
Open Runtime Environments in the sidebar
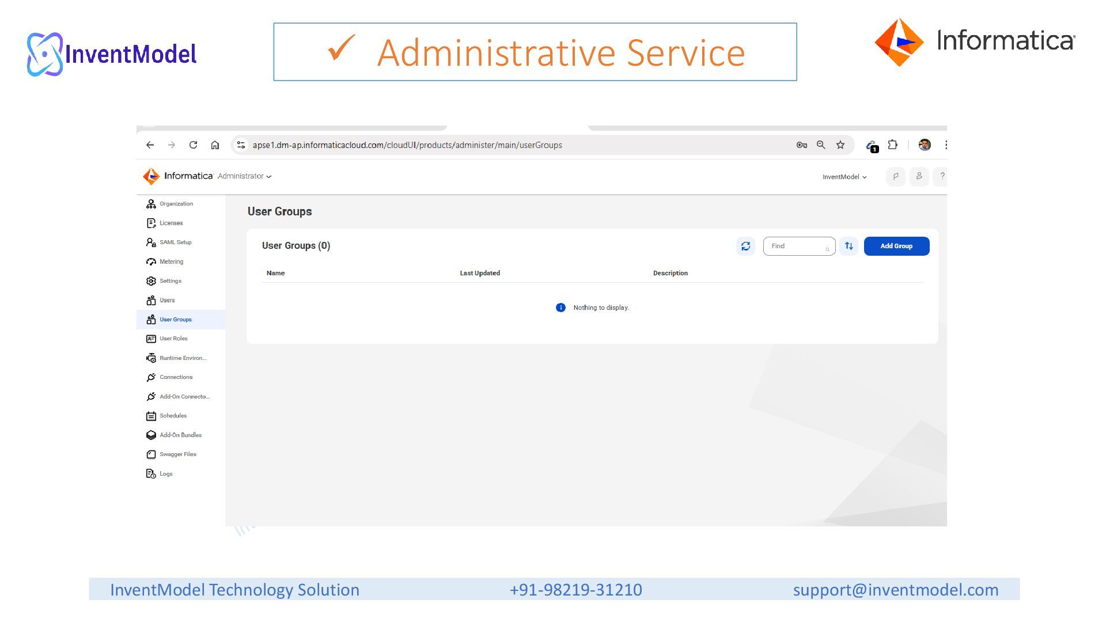181,358
